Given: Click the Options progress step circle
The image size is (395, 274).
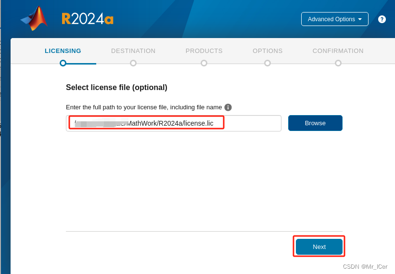Looking at the screenshot, I should [x=268, y=63].
